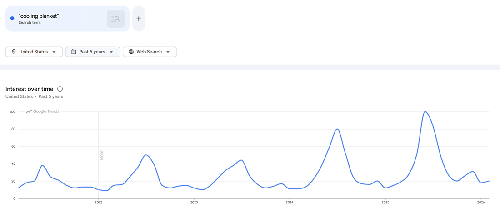The width and height of the screenshot is (500, 212).
Task: Click the calendar icon in date filter
Action: pyautogui.click(x=74, y=52)
